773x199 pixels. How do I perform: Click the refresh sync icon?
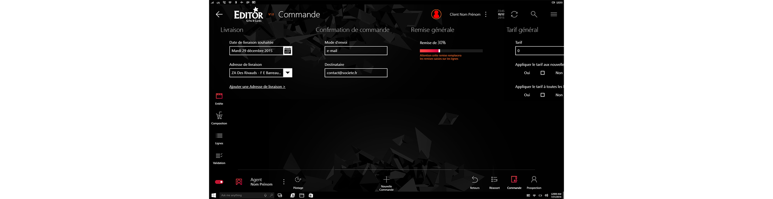pos(514,14)
